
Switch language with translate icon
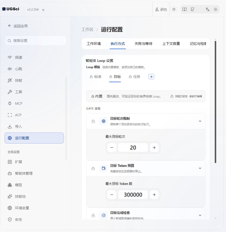coord(207,10)
